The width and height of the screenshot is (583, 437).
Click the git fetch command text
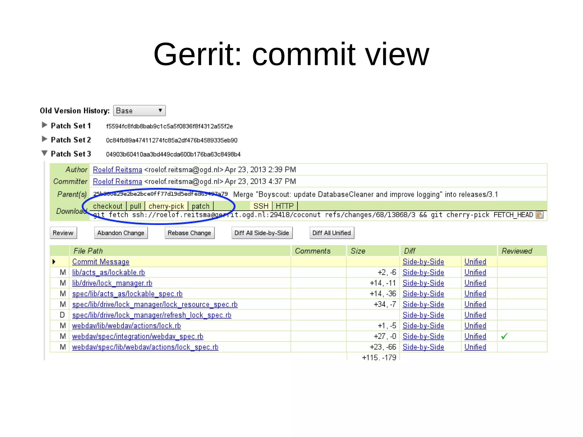tap(313, 215)
